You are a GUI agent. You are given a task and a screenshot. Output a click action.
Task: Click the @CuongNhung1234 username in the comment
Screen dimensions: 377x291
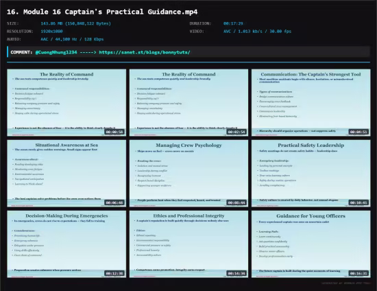coord(56,52)
